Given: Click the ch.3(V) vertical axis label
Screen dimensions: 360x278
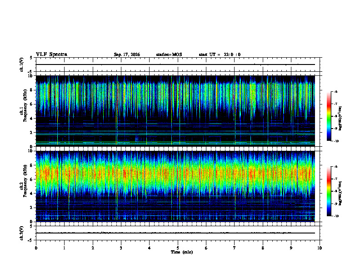Looking at the screenshot, I should tap(21, 233).
